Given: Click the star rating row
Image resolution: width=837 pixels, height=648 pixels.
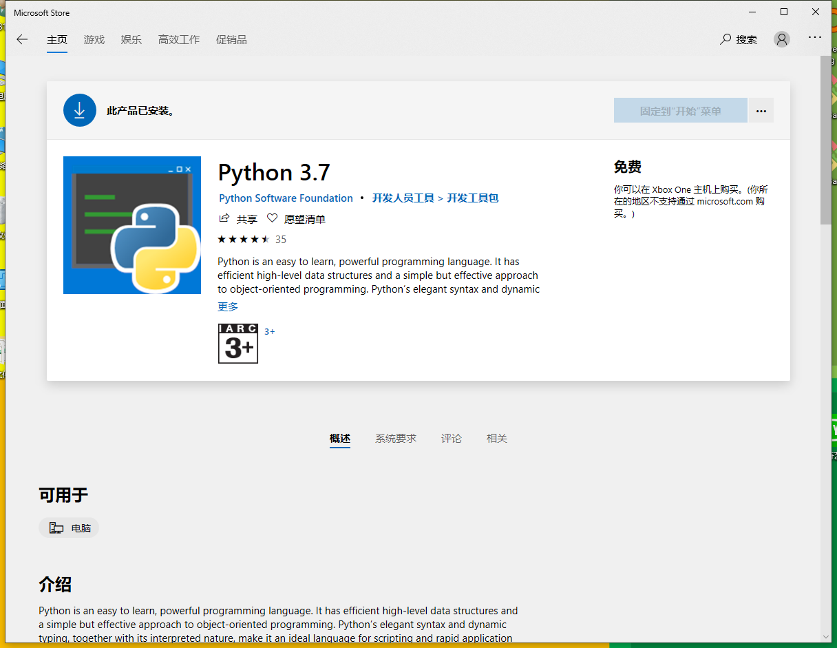Looking at the screenshot, I should pos(244,240).
